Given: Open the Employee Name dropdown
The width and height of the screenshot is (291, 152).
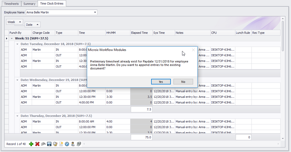Looking at the screenshot, I should point(95,12).
